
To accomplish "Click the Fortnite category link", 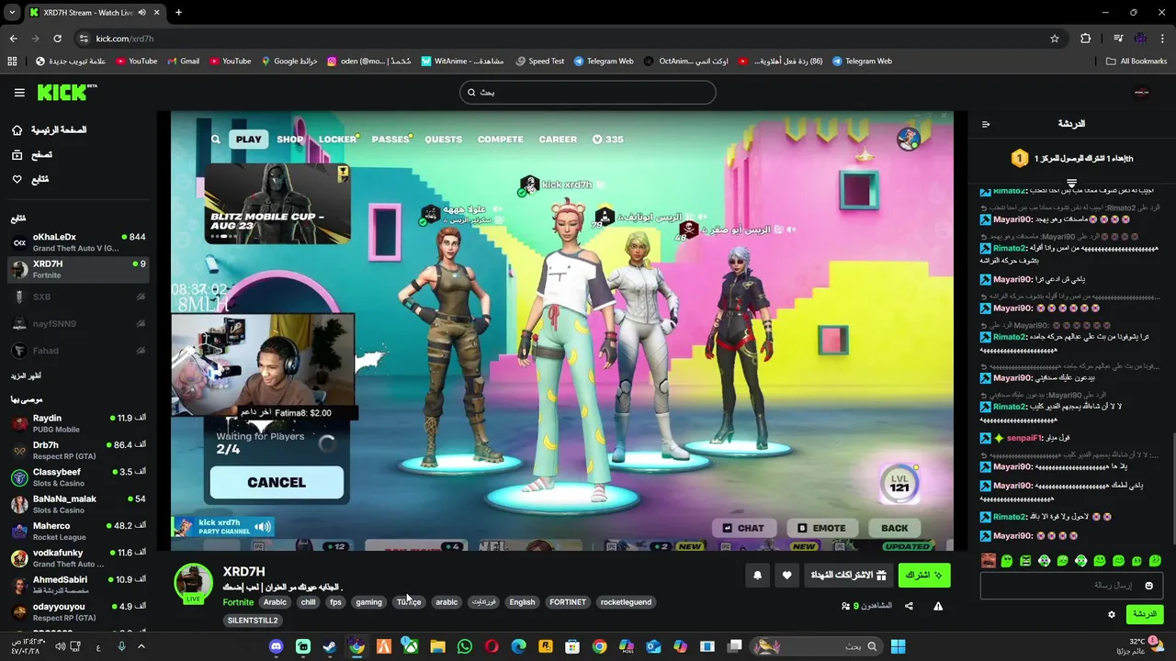I will 238,602.
